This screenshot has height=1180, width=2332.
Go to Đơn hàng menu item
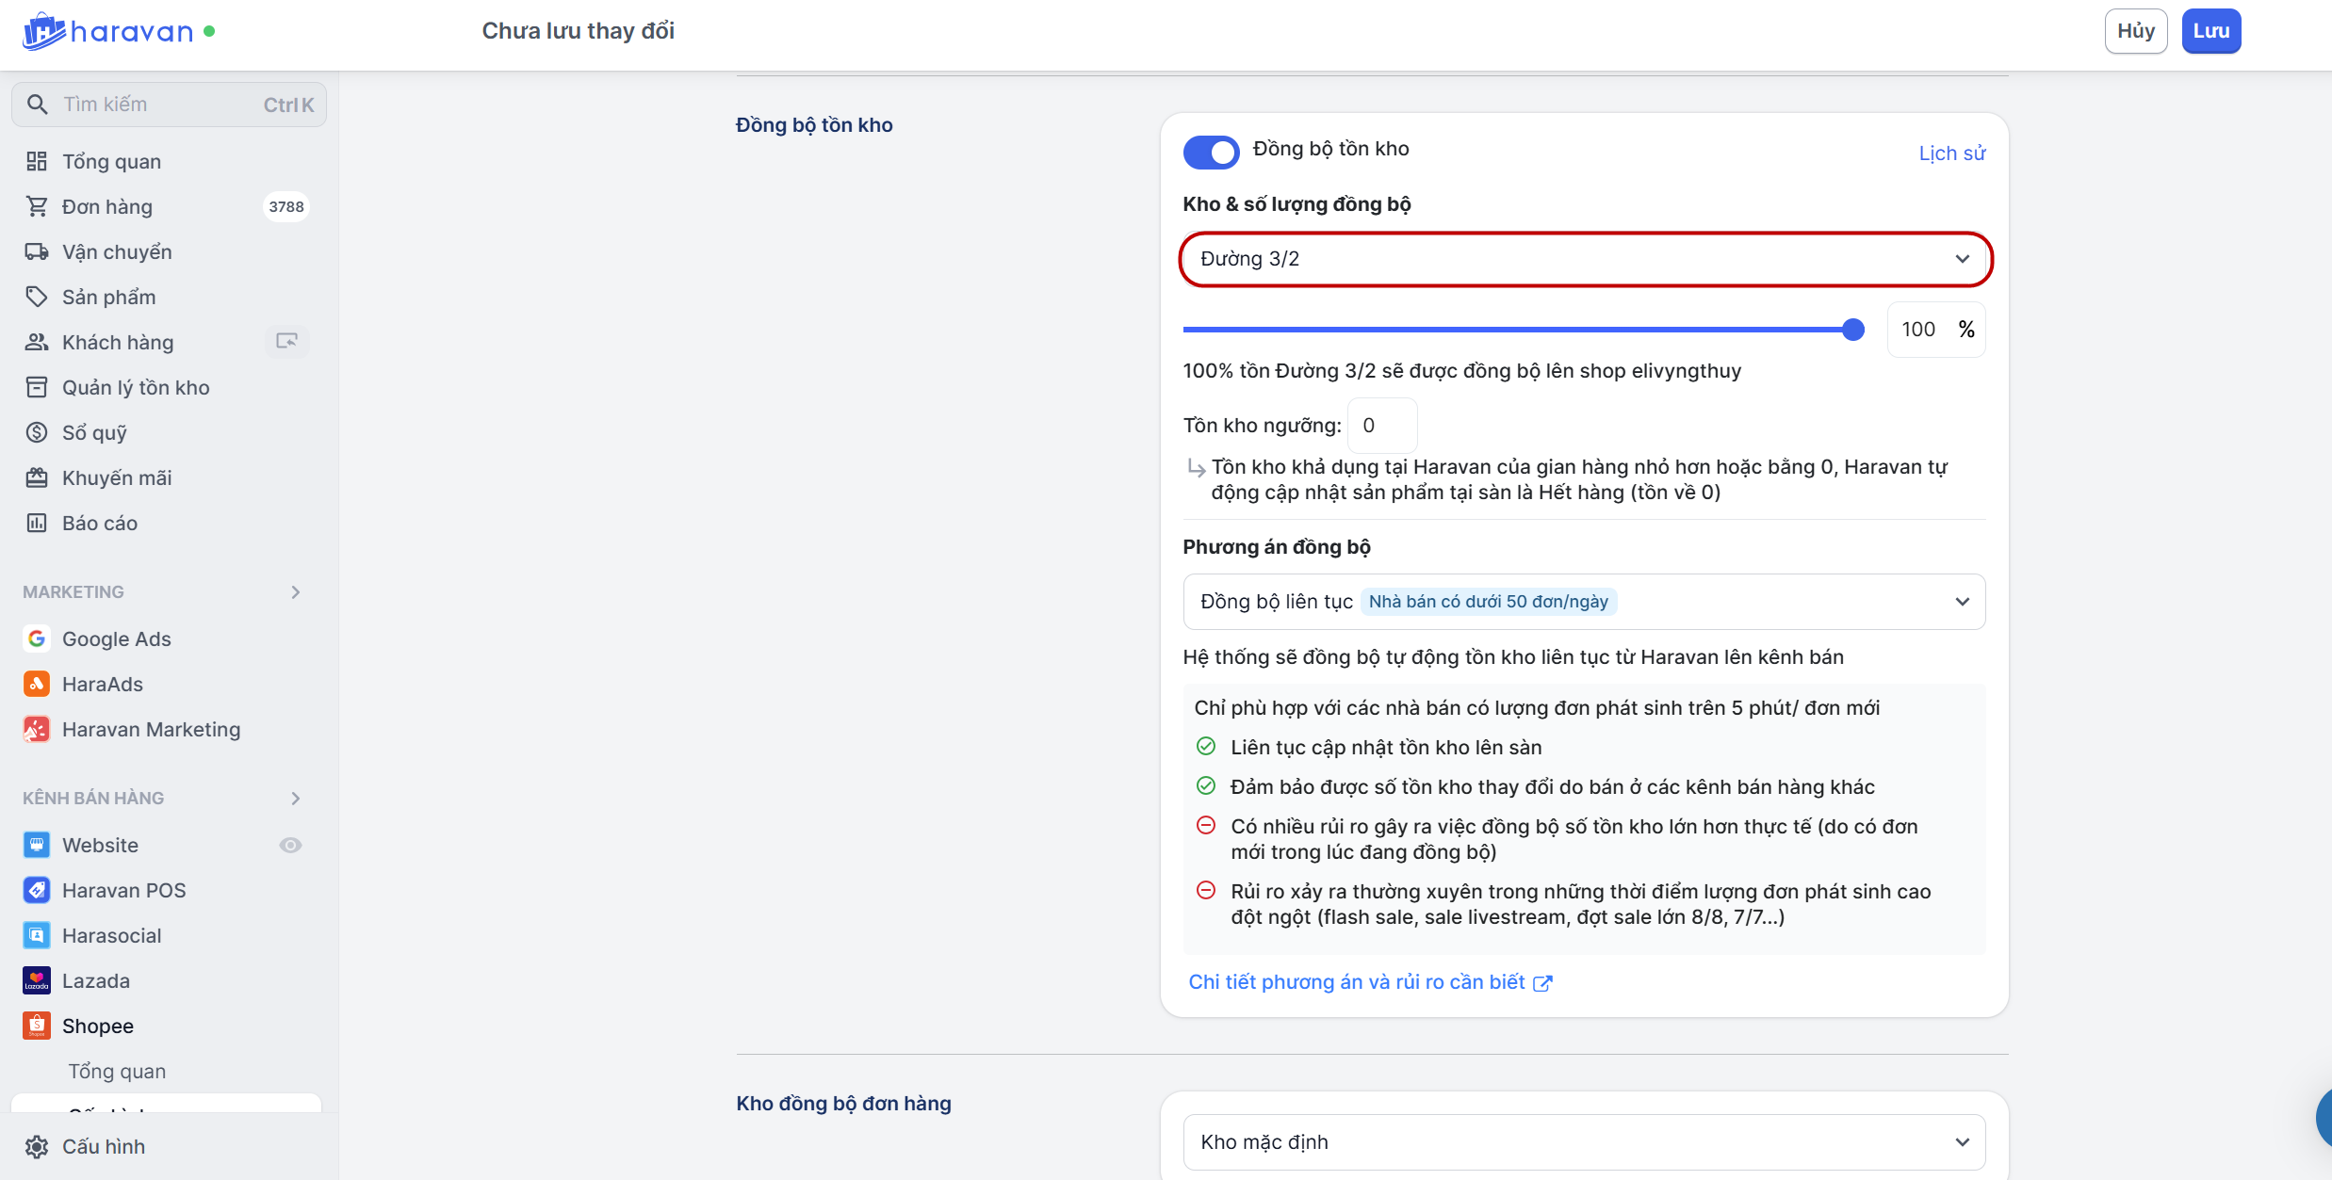point(106,206)
